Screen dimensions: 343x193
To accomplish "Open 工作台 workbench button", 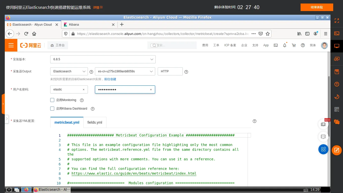I will pyautogui.click(x=58, y=45).
